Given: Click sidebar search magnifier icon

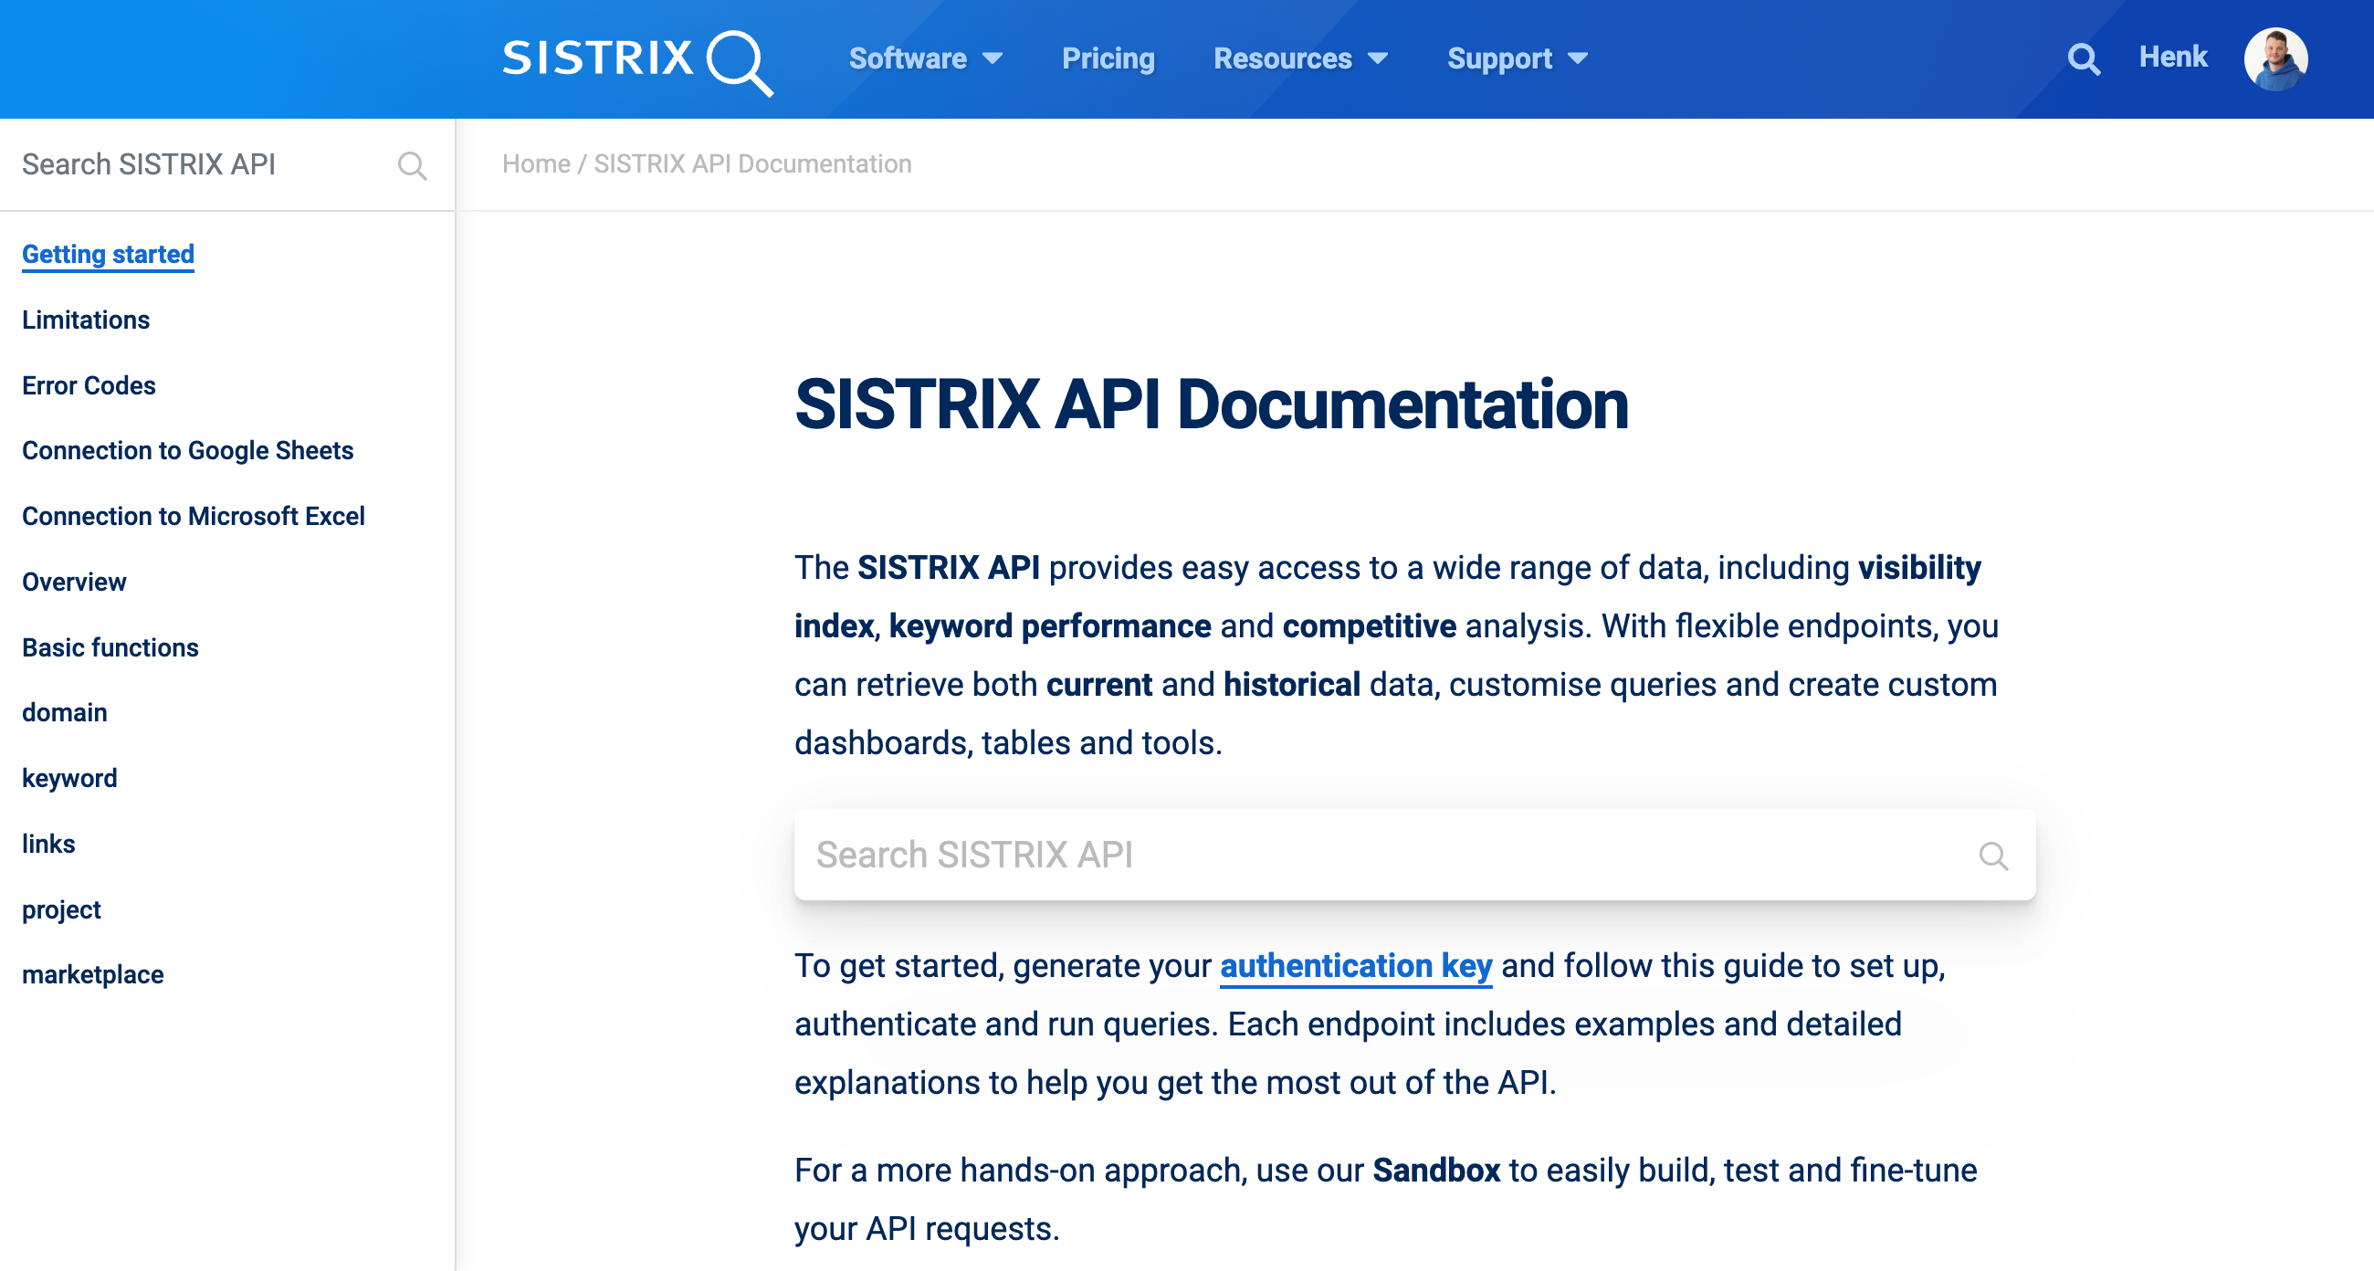Looking at the screenshot, I should coord(412,165).
